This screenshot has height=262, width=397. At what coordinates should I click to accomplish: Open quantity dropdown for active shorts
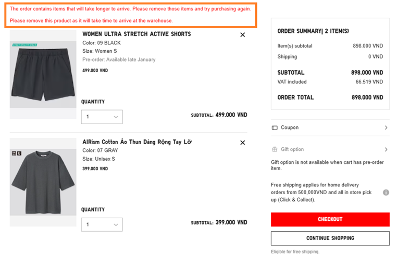[102, 117]
